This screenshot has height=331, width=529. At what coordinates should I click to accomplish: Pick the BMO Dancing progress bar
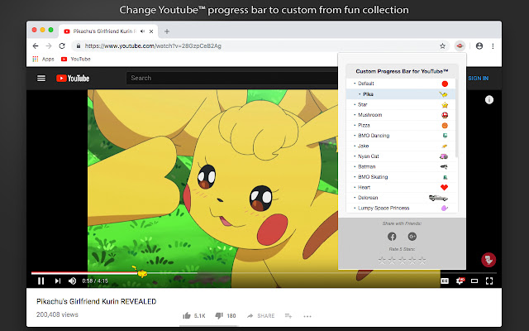coord(400,136)
